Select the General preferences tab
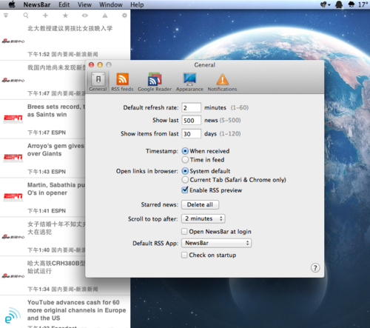The height and width of the screenshot is (328, 370). [x=98, y=82]
